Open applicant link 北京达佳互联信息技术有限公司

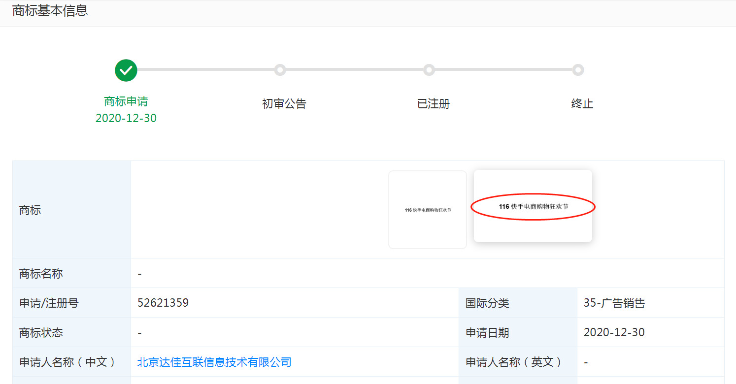point(214,362)
